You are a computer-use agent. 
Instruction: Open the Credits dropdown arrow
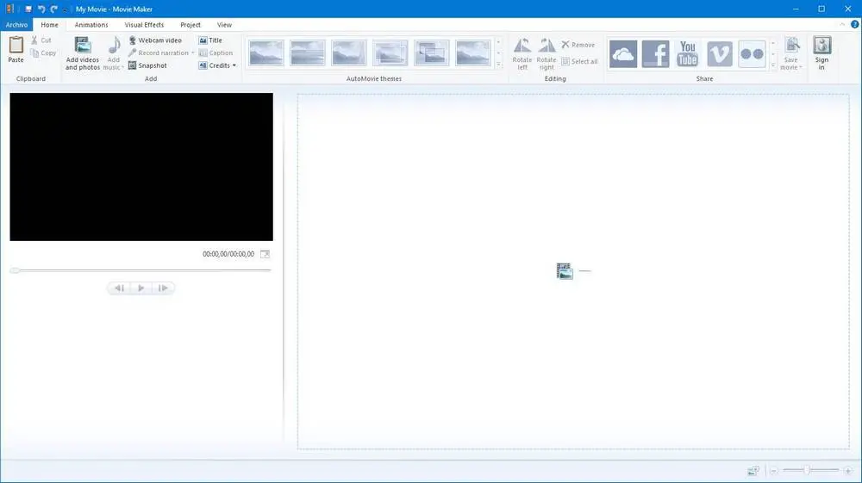point(234,65)
